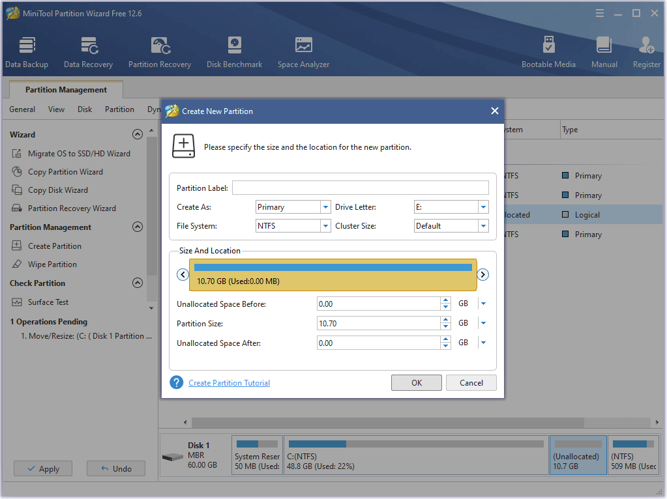The width and height of the screenshot is (667, 499).
Task: Open the File System dropdown
Action: (325, 225)
